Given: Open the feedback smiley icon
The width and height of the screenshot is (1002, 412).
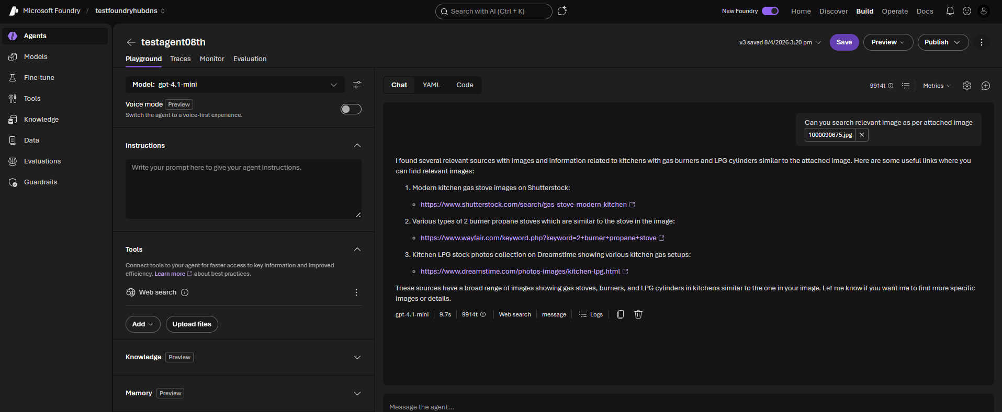Looking at the screenshot, I should [x=967, y=11].
